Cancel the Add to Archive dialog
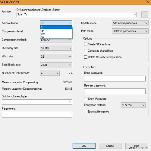Image resolution: width=151 pixels, height=151 pixels. click(110, 146)
